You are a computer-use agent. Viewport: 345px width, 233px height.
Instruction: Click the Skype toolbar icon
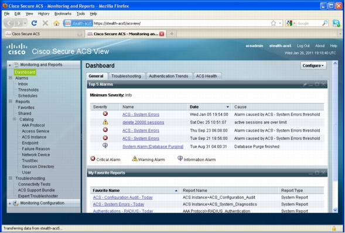336,23
